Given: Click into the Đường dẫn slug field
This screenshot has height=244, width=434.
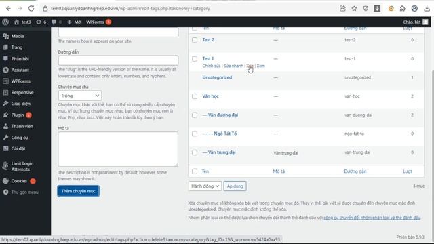Looking at the screenshot, I should [x=118, y=60].
